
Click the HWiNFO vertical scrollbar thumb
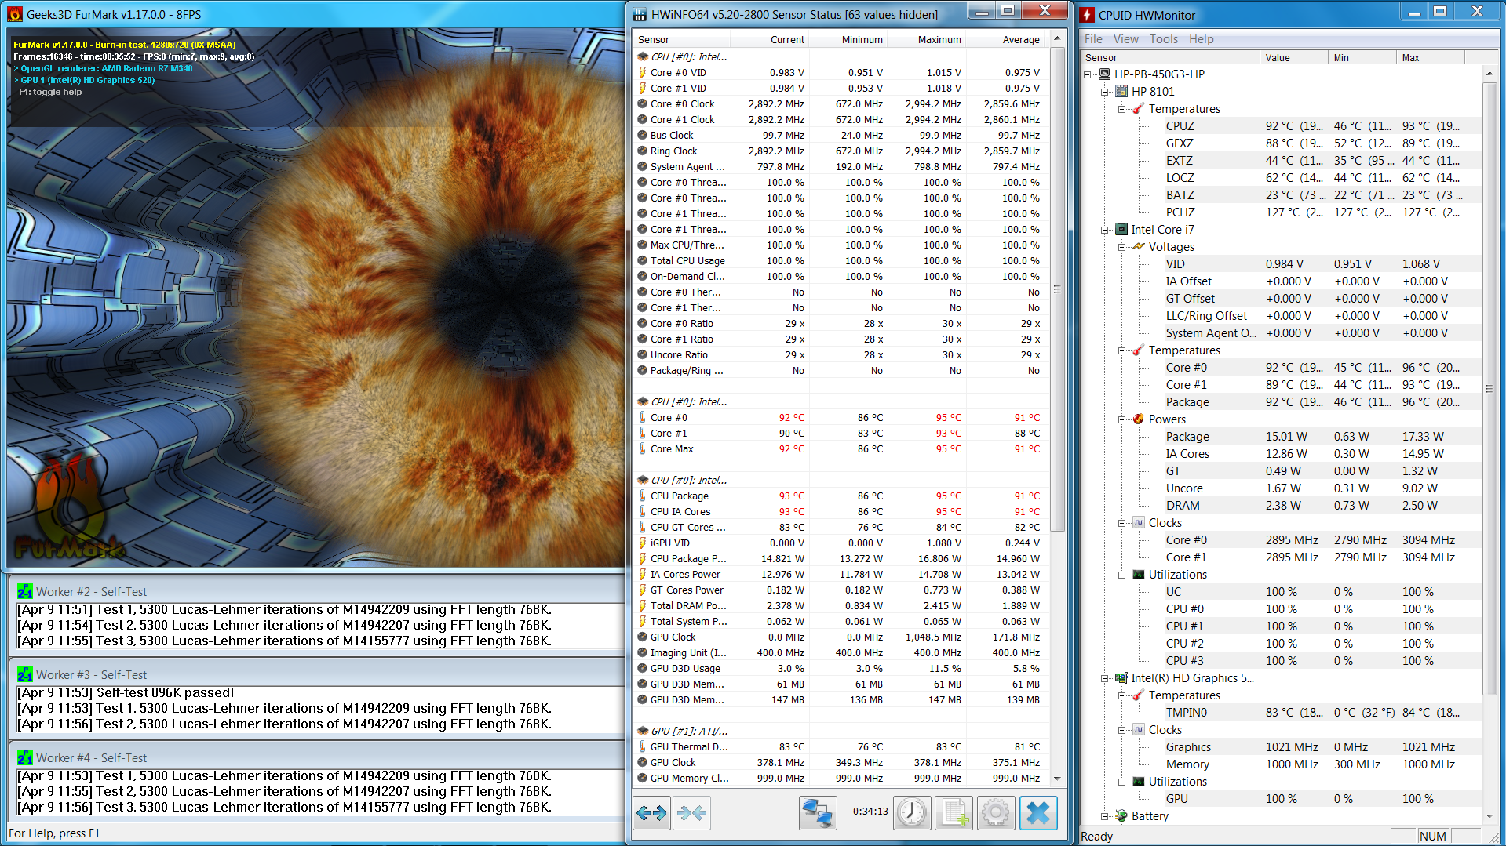point(1057,289)
